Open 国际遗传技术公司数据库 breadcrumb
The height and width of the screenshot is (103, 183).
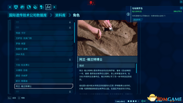tap(28, 15)
